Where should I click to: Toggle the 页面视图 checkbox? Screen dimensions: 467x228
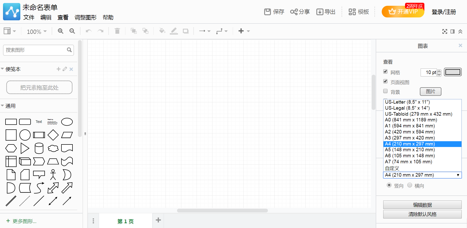(x=385, y=82)
